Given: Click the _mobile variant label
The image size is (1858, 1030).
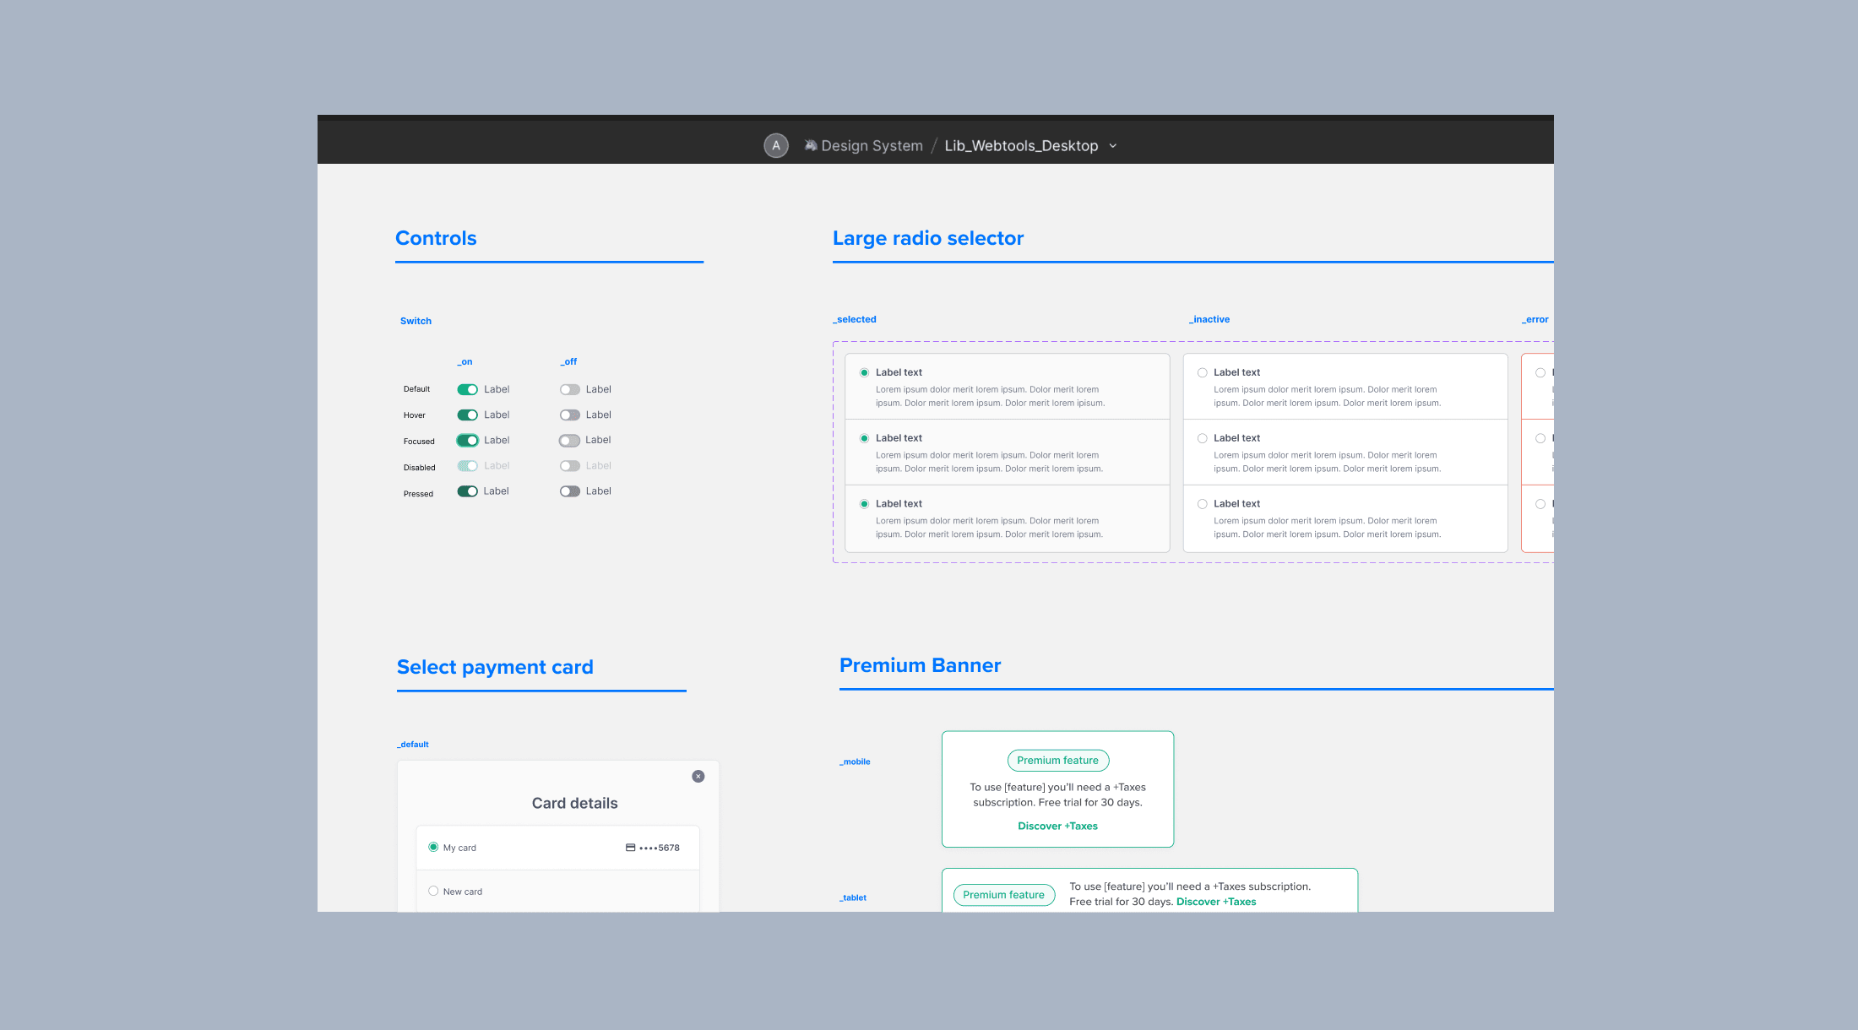Looking at the screenshot, I should [x=855, y=762].
